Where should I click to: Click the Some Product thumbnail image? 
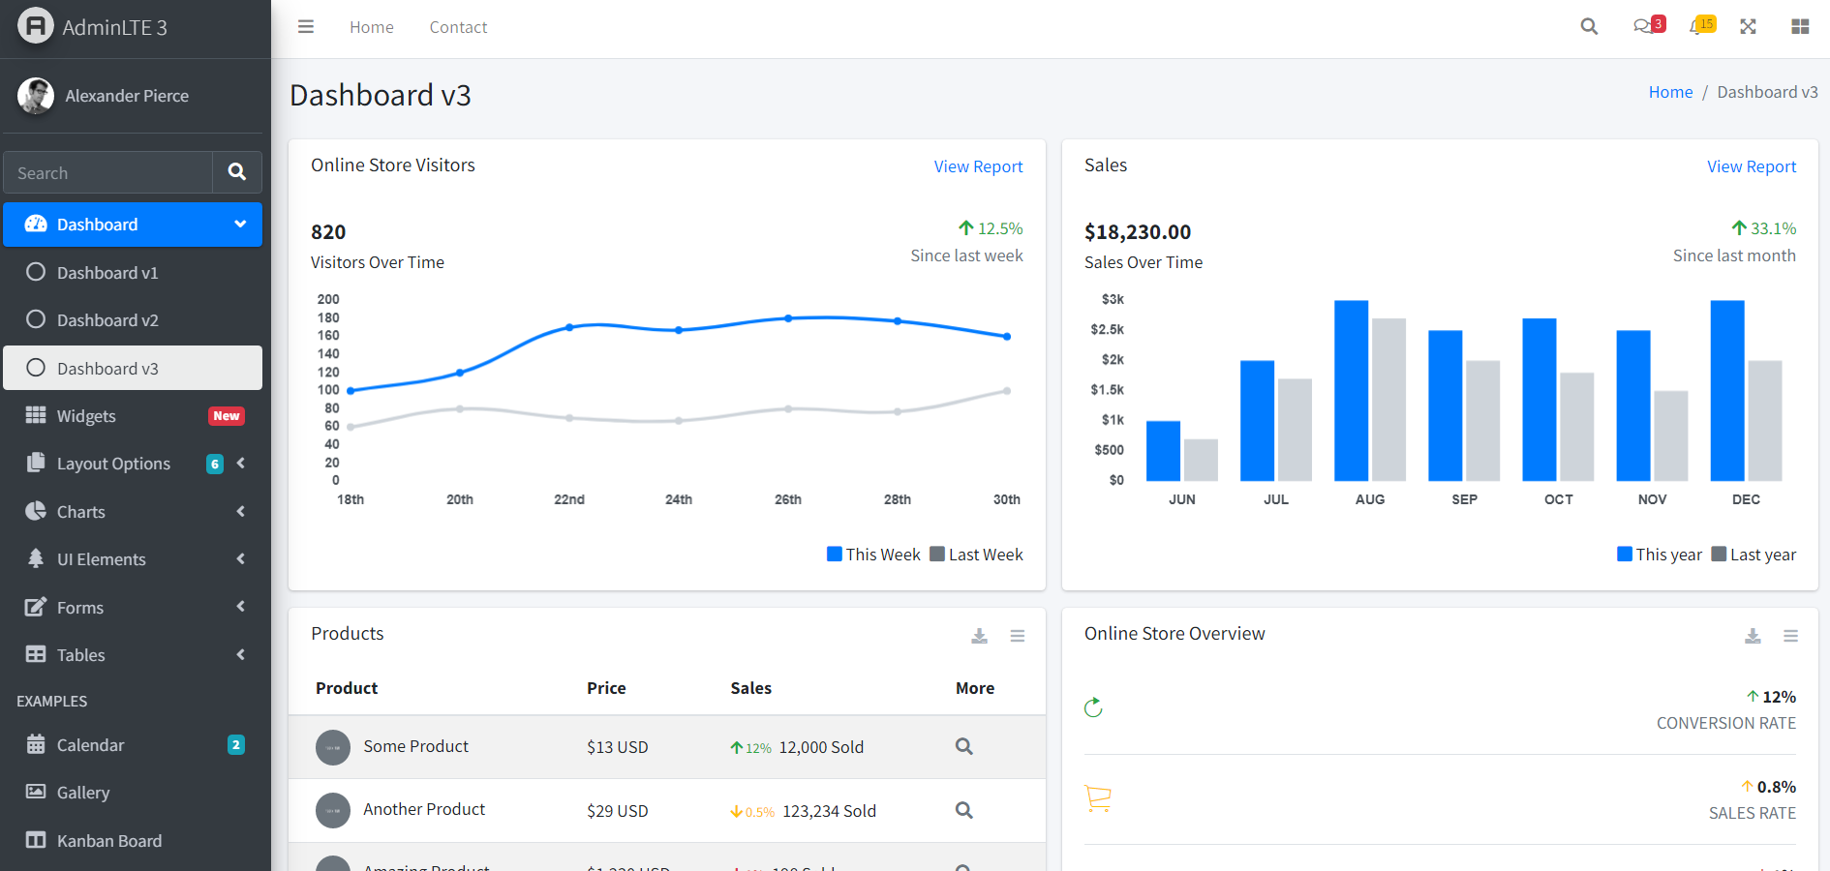click(x=333, y=747)
